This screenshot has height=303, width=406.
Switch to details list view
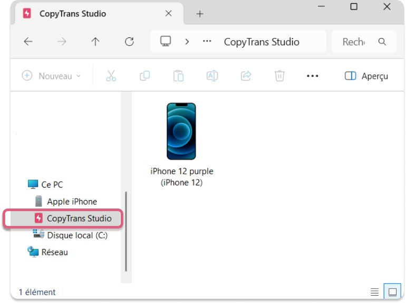(374, 292)
